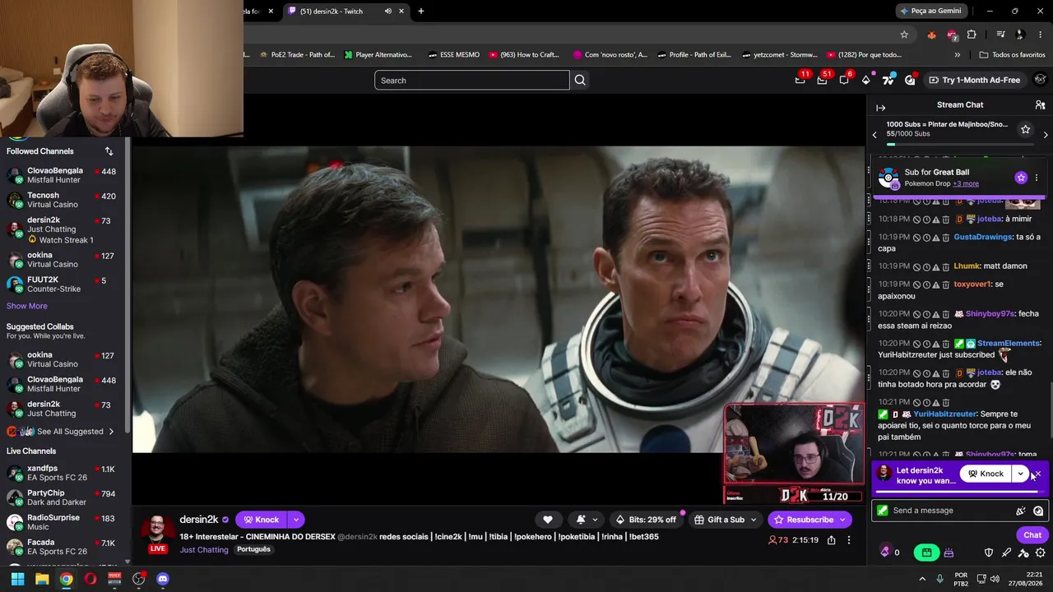
Task: Open Chrome from the Windows taskbar
Action: pos(66,579)
